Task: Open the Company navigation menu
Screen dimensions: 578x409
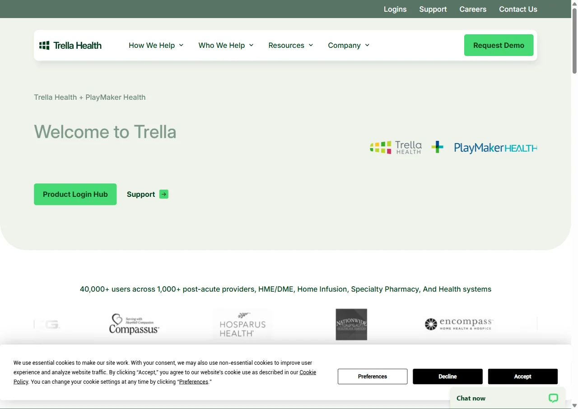Action: tap(349, 45)
